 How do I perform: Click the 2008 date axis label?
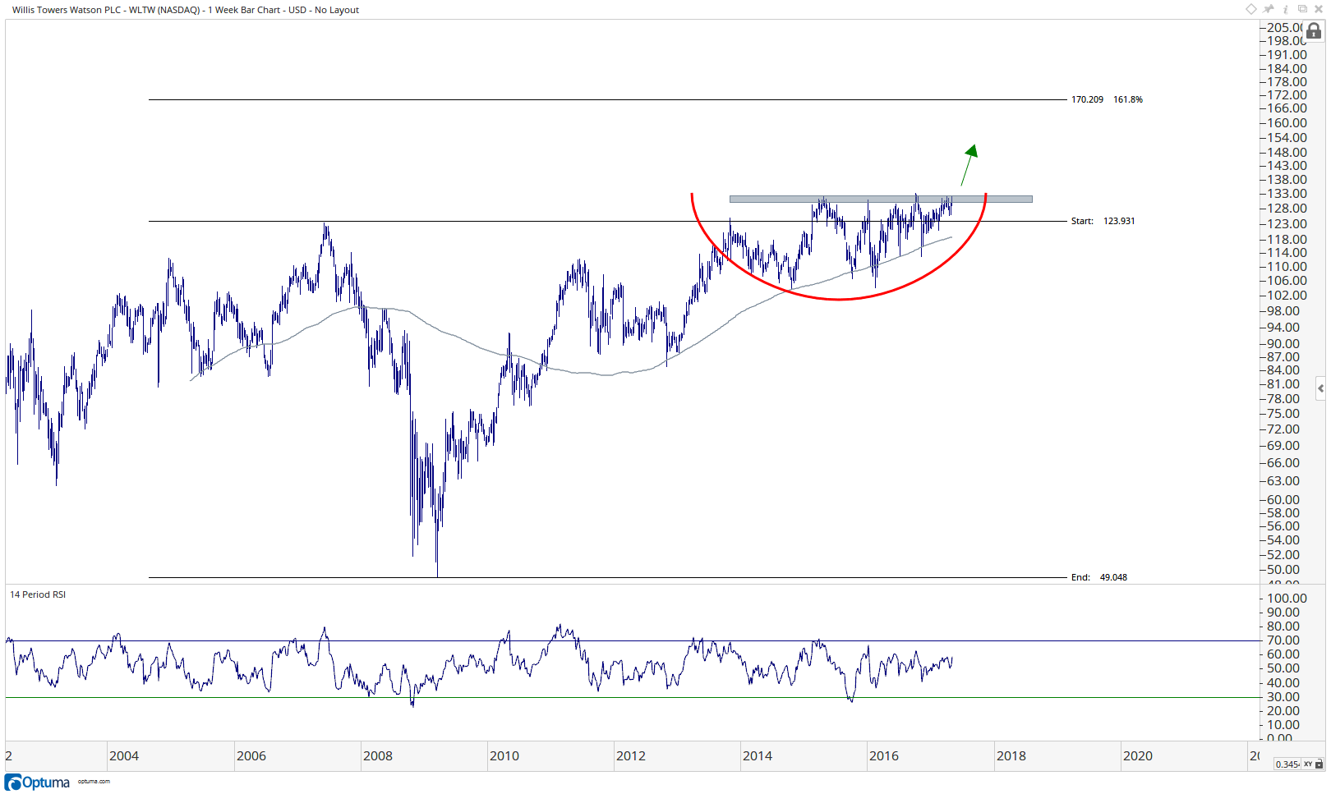tap(378, 756)
